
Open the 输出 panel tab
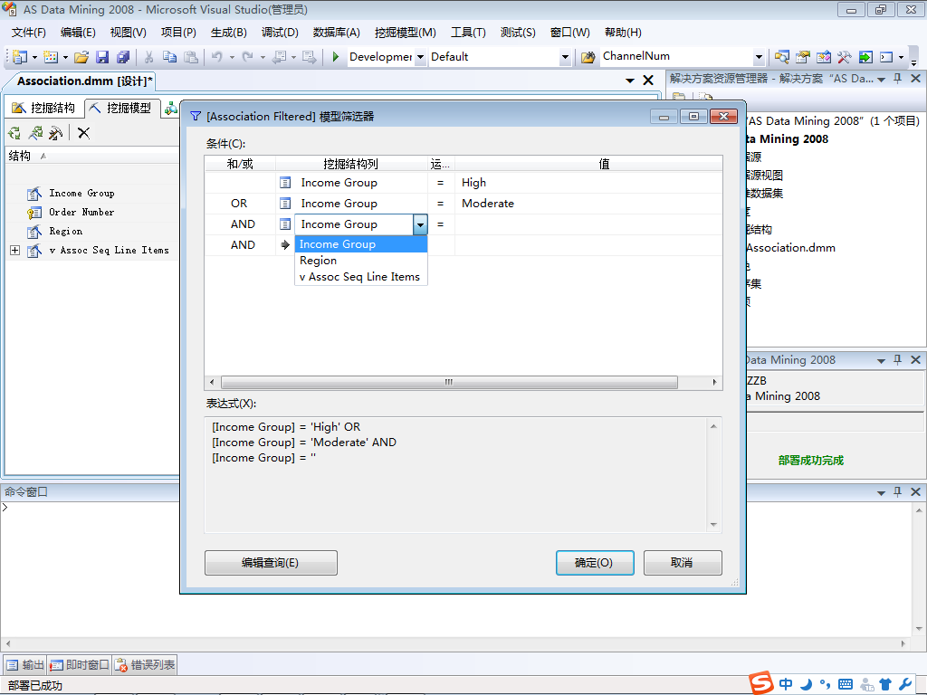click(x=25, y=665)
